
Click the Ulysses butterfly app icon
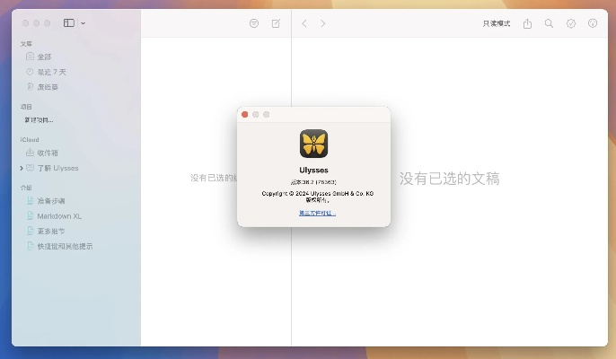314,144
